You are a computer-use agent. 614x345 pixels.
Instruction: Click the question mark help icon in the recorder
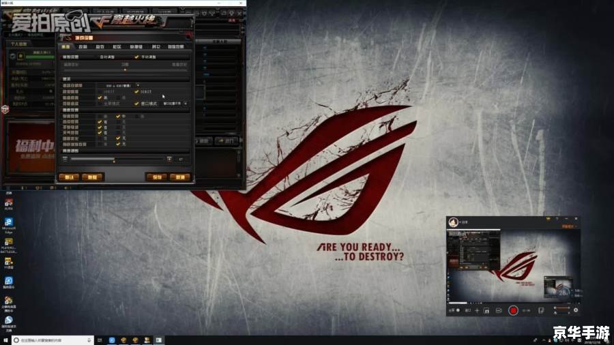557,219
